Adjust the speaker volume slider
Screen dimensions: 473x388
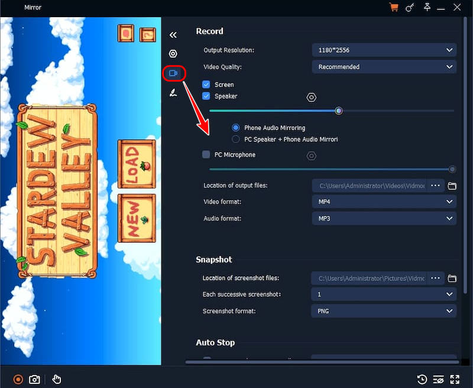pos(338,111)
